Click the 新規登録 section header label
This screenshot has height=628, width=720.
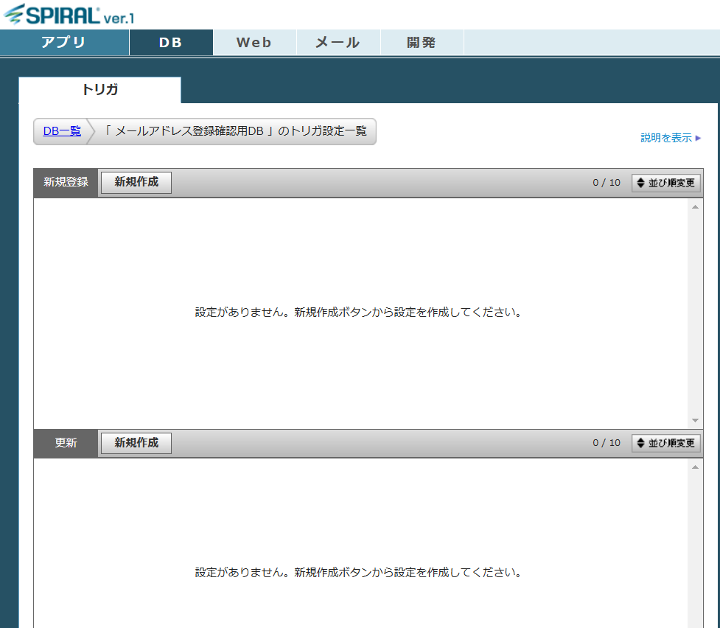click(66, 183)
